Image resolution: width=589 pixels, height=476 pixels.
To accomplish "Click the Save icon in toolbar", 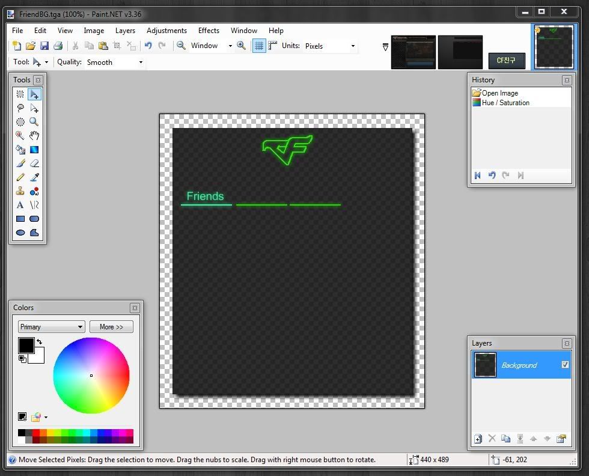I will click(x=44, y=46).
